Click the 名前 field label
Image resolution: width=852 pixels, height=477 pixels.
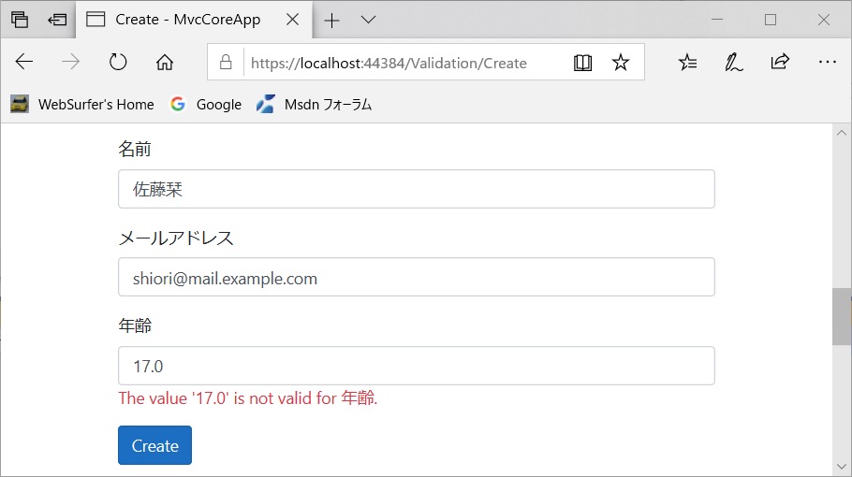tap(135, 149)
